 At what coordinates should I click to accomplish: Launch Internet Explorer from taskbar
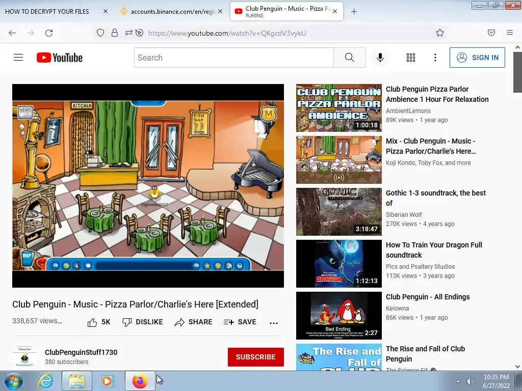point(45,381)
